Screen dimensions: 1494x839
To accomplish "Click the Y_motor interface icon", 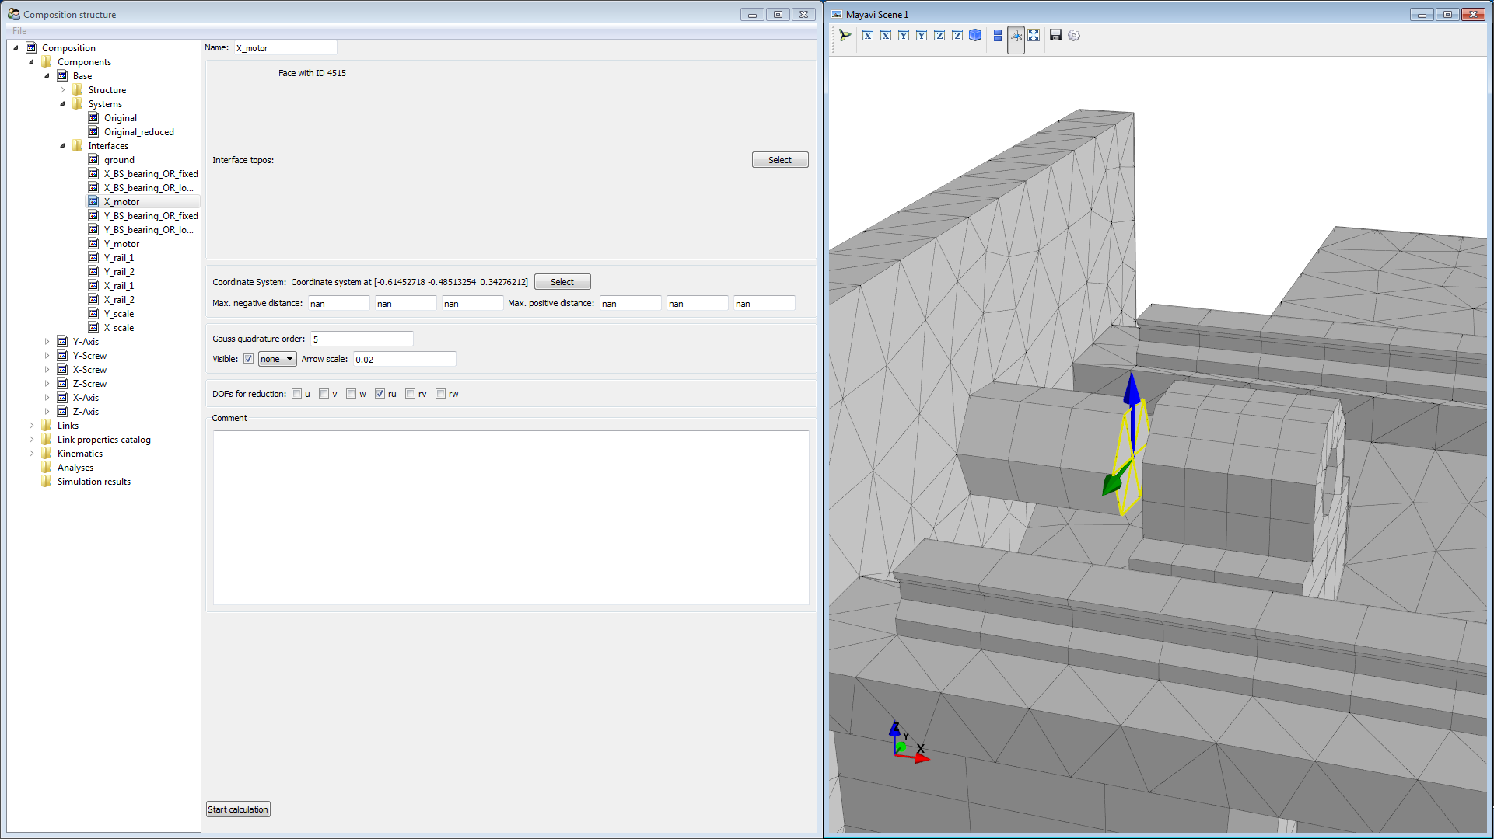I will coord(93,244).
